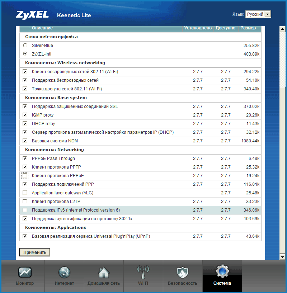The image size is (287, 293).
Task: Uncheck Точка доступа сетей 802.11 checkbox
Action: pos(25,89)
